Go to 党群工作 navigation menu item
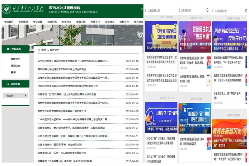The image size is (249, 166). pyautogui.click(x=124, y=22)
